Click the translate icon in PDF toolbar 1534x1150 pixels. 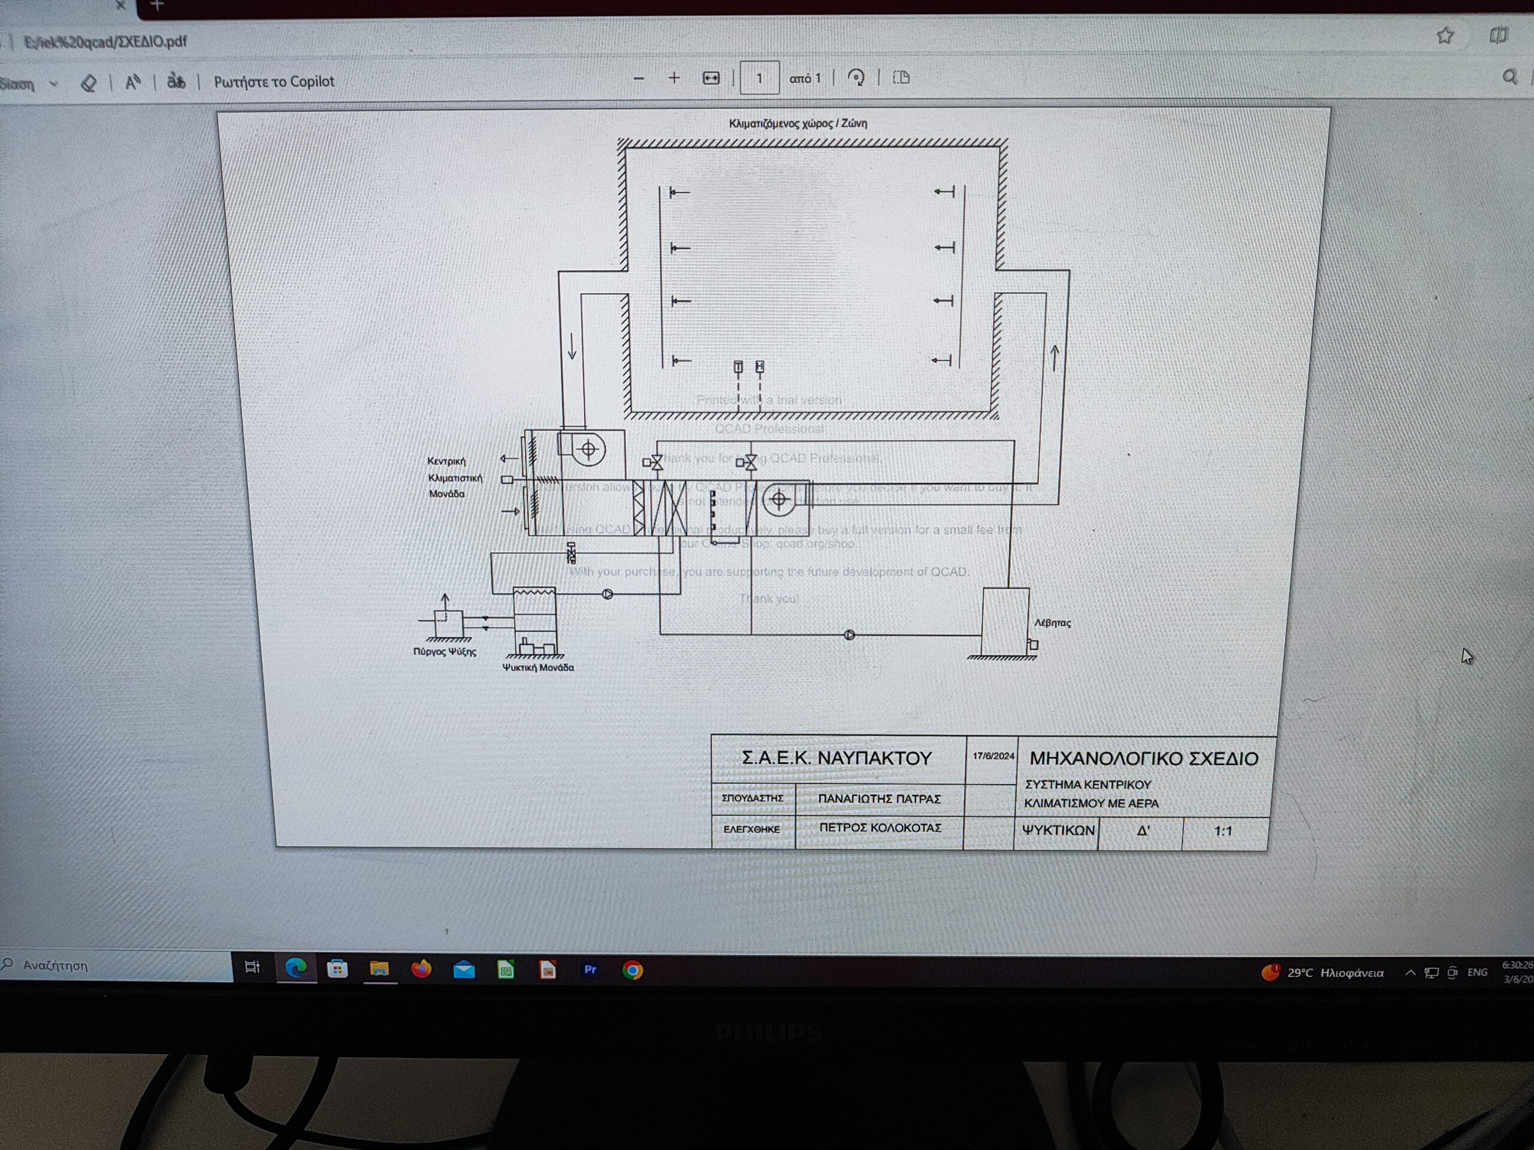pos(176,82)
